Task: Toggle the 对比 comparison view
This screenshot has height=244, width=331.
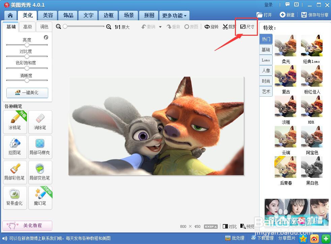Action: [x=230, y=226]
